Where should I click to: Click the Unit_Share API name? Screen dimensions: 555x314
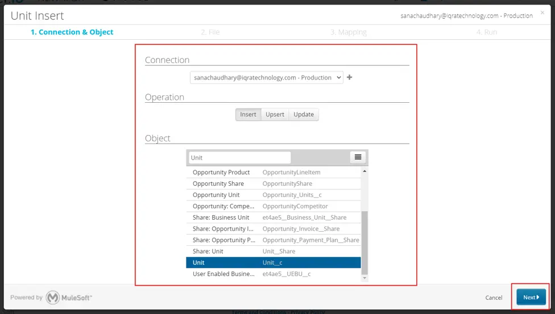click(x=279, y=252)
